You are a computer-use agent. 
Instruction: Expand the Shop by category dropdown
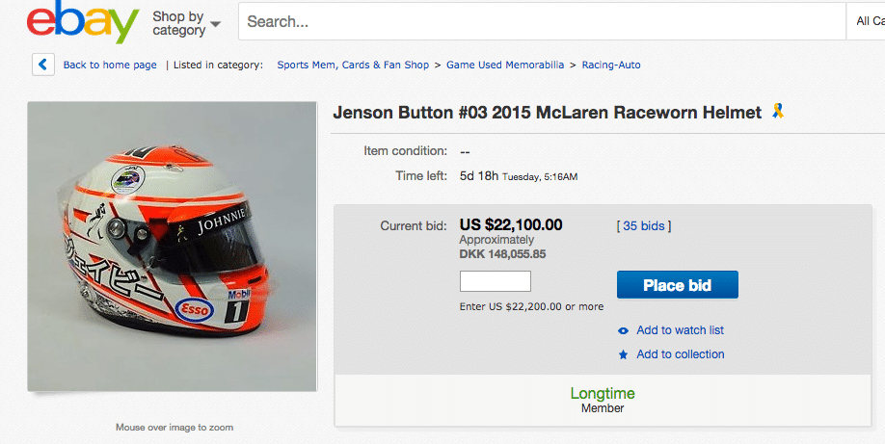[186, 23]
